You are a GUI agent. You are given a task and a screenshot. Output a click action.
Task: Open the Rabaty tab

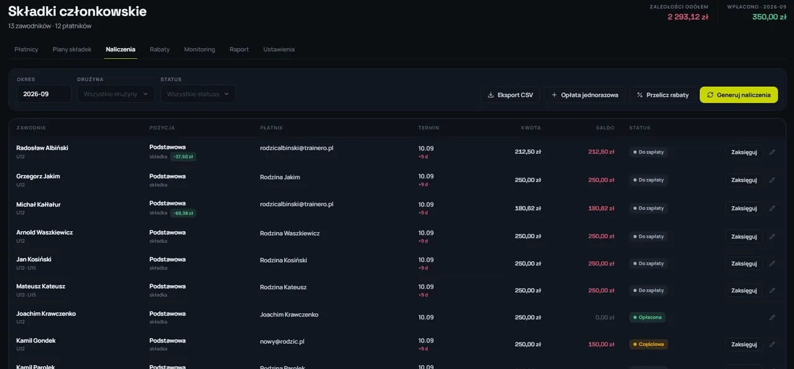coord(159,49)
